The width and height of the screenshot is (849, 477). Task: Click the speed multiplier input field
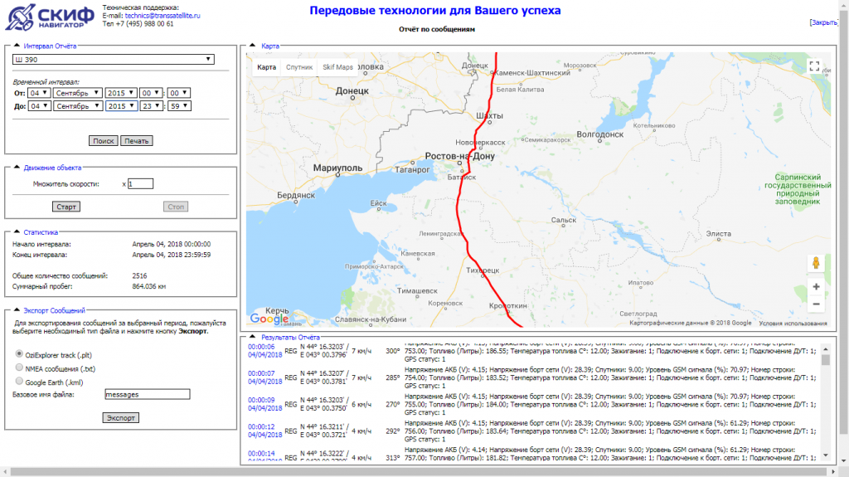(140, 184)
